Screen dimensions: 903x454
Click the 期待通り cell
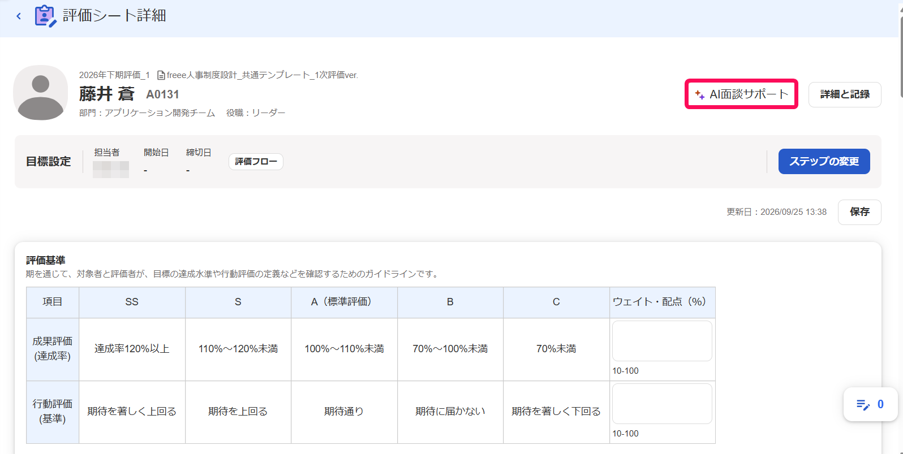(x=344, y=412)
